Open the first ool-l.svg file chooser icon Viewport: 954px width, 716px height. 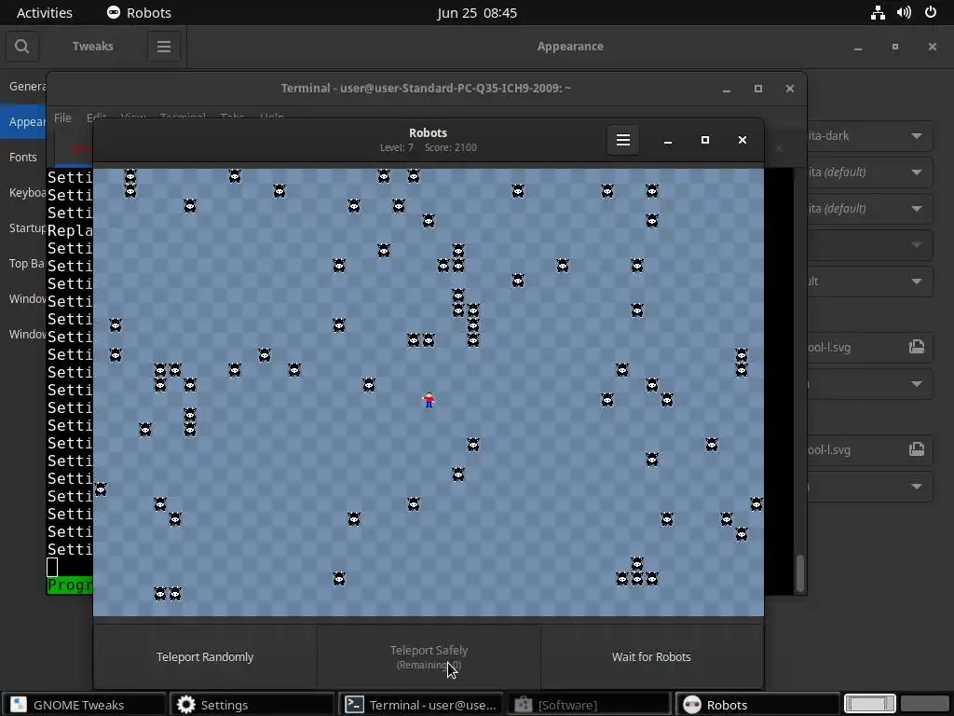point(917,347)
